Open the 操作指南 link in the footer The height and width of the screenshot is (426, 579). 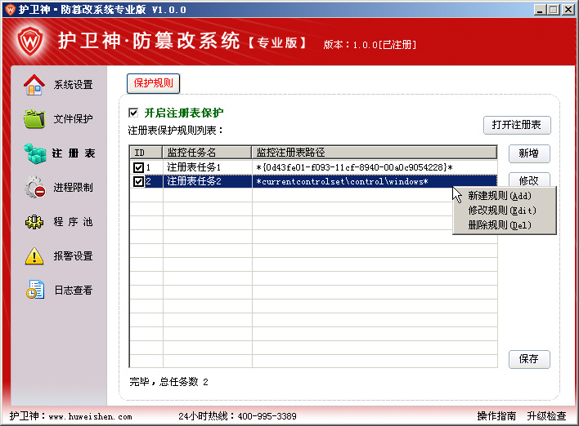(496, 416)
